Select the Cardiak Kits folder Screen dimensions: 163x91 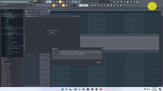click(x=11, y=38)
